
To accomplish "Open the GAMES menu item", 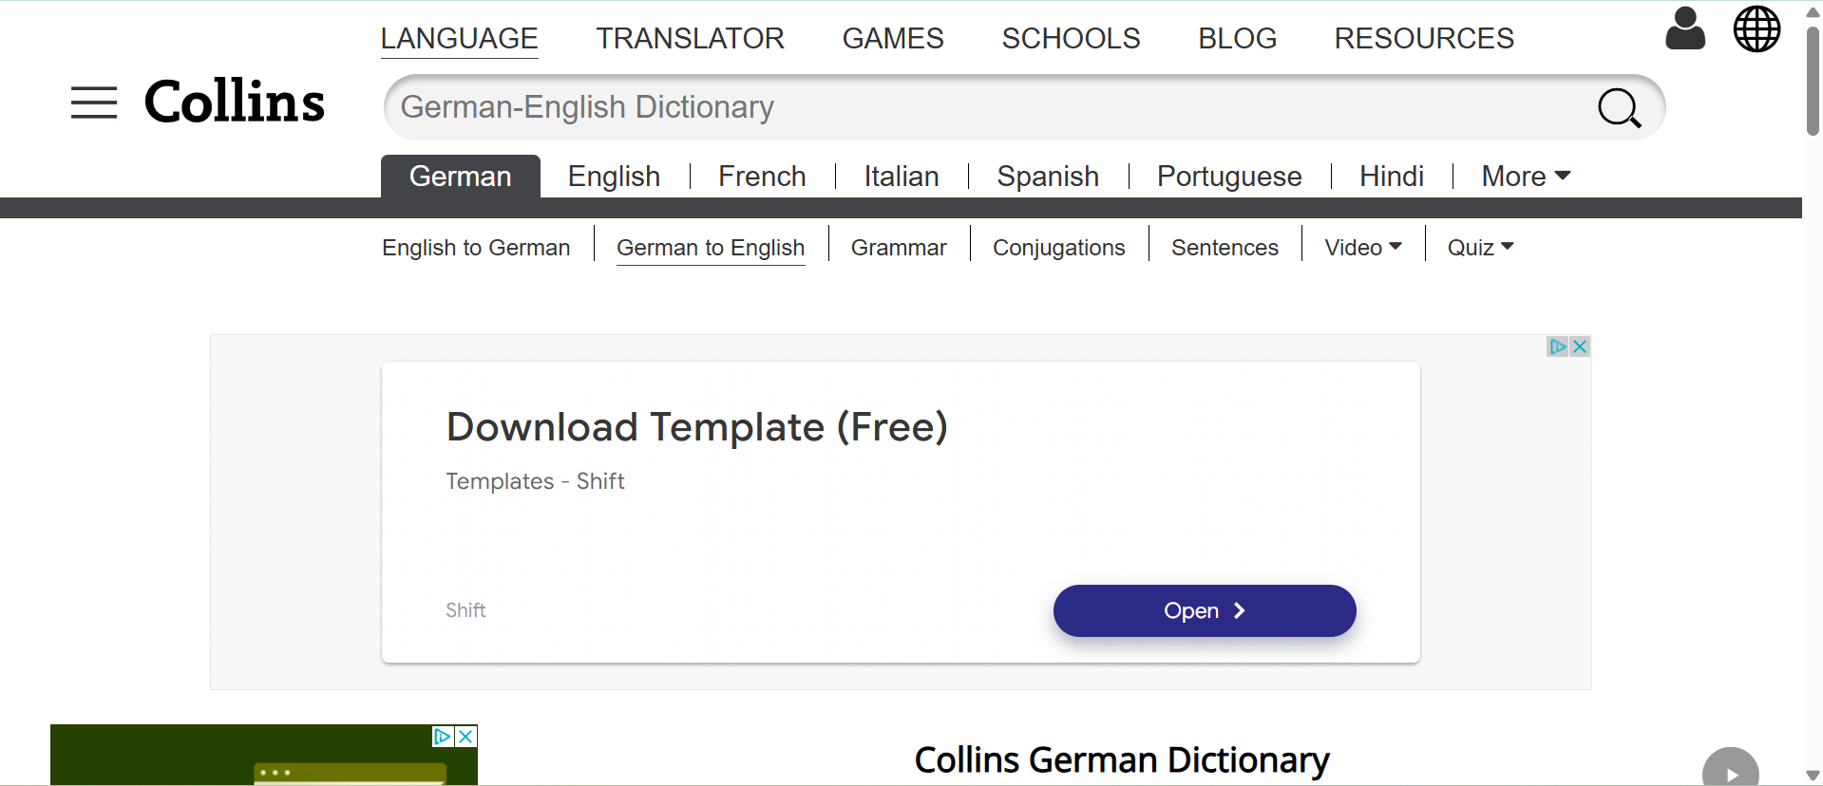I will click(x=893, y=39).
